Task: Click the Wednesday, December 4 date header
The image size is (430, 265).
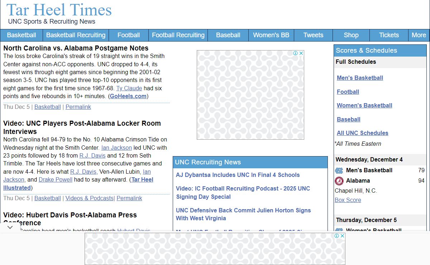Action: click(380, 159)
